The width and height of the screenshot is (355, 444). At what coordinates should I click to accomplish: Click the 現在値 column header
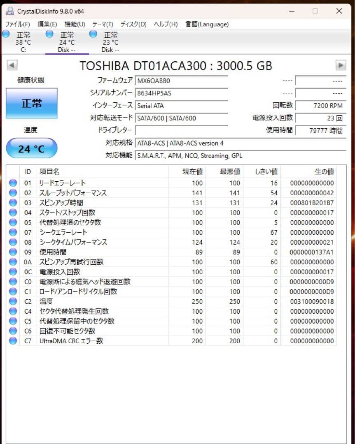(187, 171)
